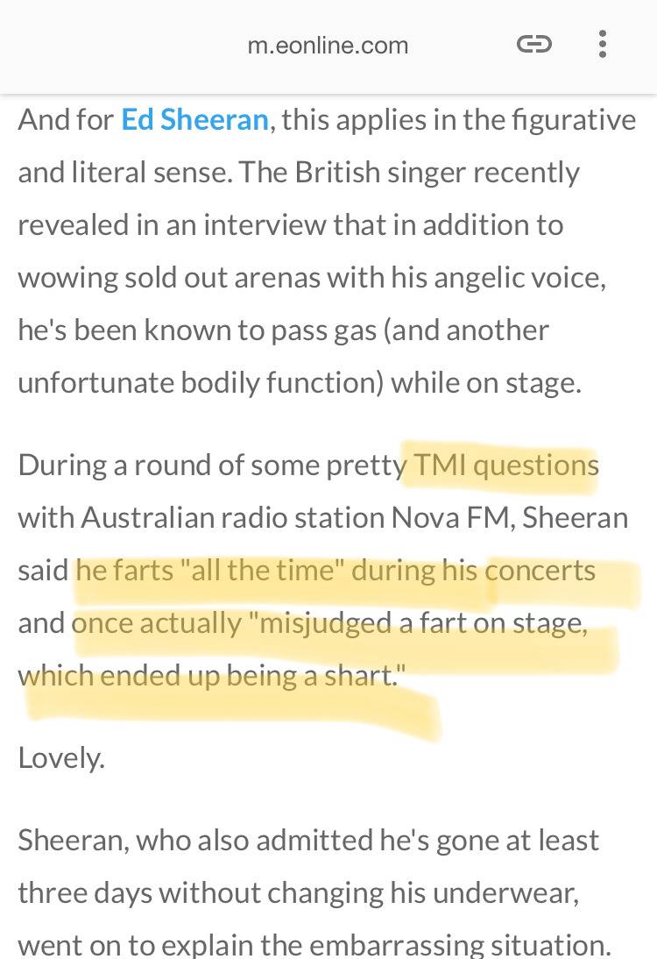
Task: Open the three-dot overflow menu
Action: pyautogui.click(x=602, y=44)
